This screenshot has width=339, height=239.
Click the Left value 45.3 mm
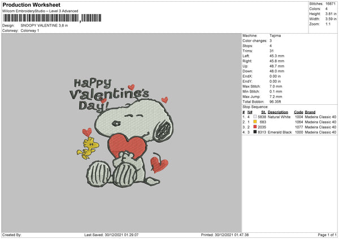point(277,56)
